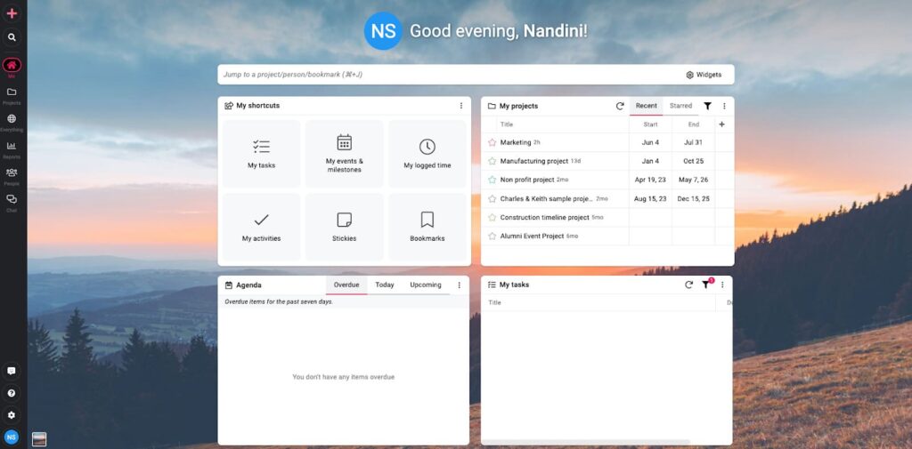Open Reports chart icon in sidebar
The width and height of the screenshot is (912, 449).
(x=11, y=146)
